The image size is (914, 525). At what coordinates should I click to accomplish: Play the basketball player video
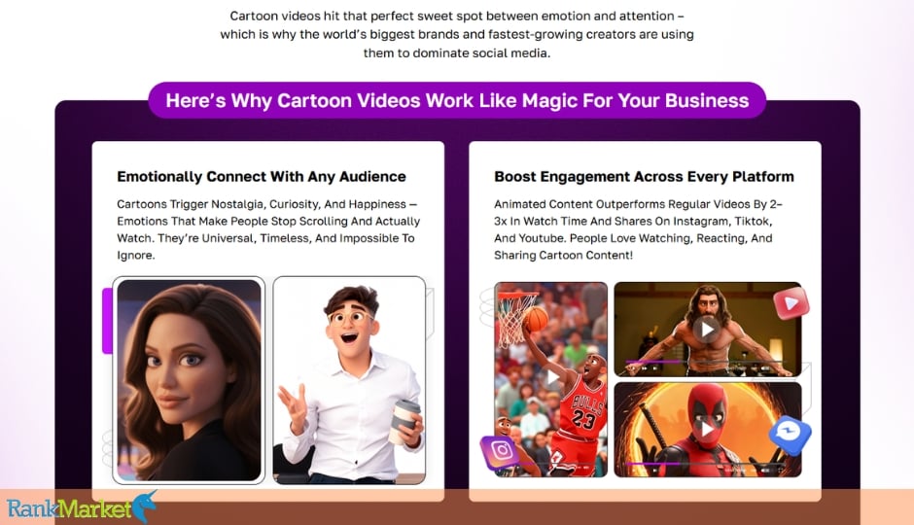coord(551,377)
